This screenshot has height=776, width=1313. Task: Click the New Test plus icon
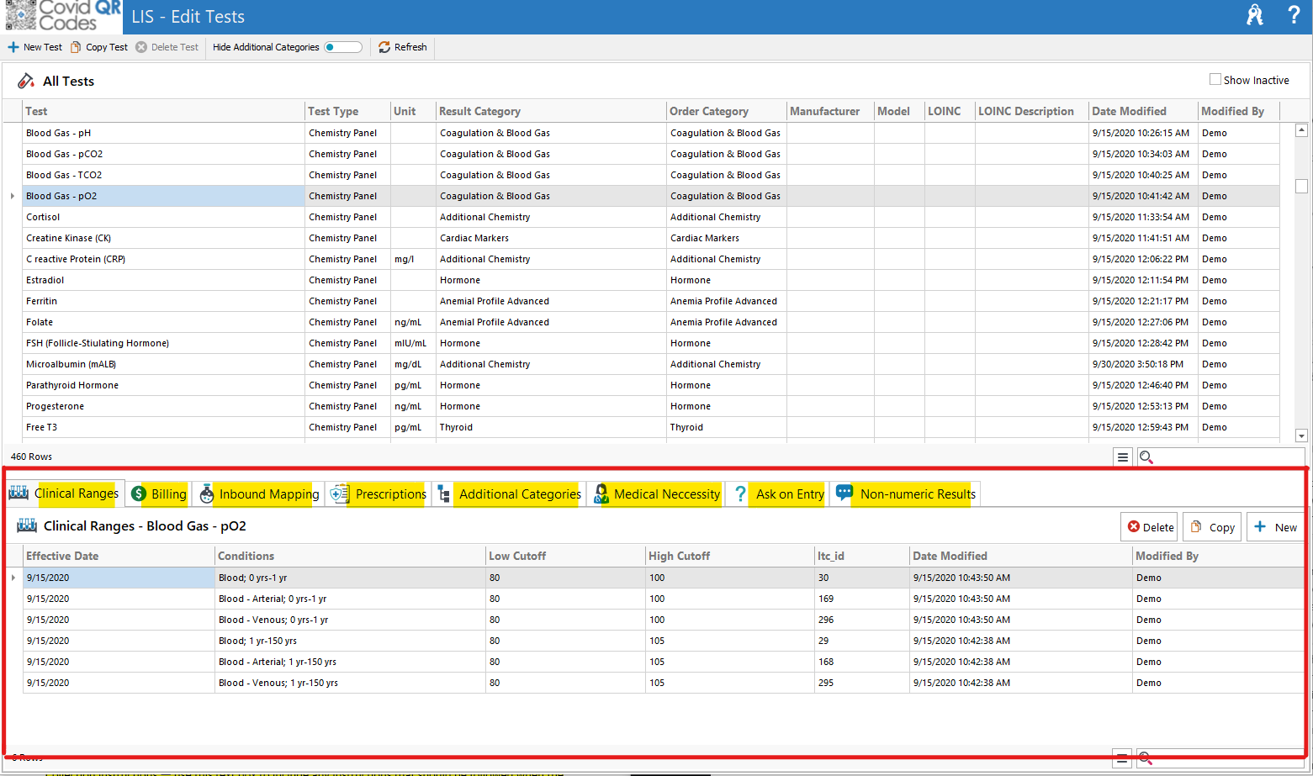(x=13, y=47)
